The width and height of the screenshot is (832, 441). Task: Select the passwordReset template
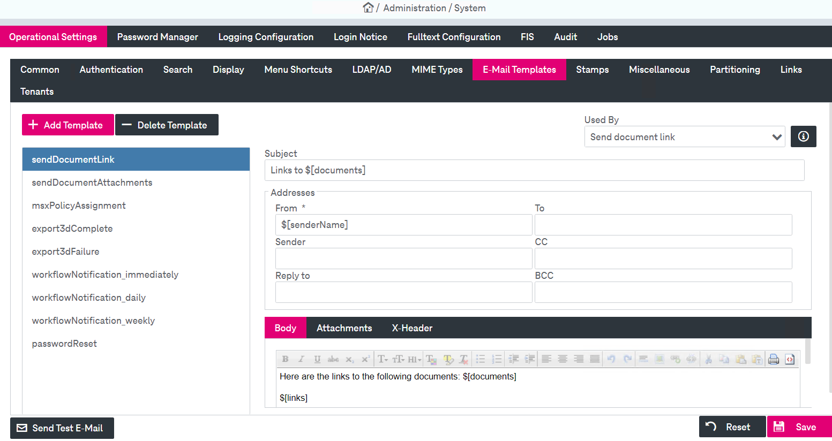[64, 343]
